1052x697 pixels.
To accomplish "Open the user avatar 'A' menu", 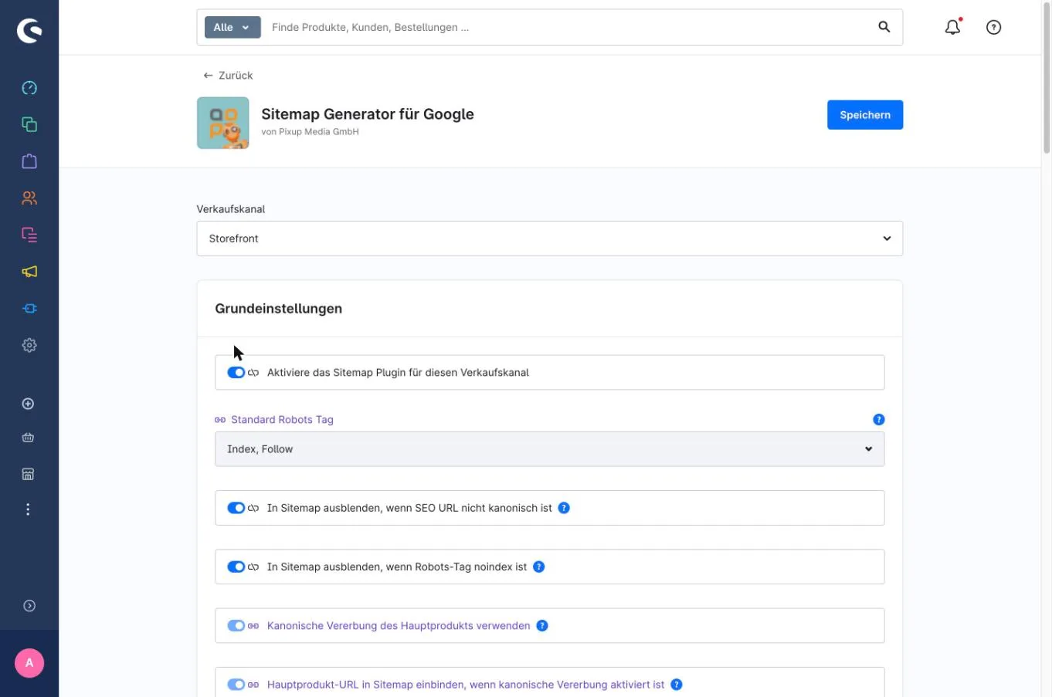I will (x=29, y=663).
